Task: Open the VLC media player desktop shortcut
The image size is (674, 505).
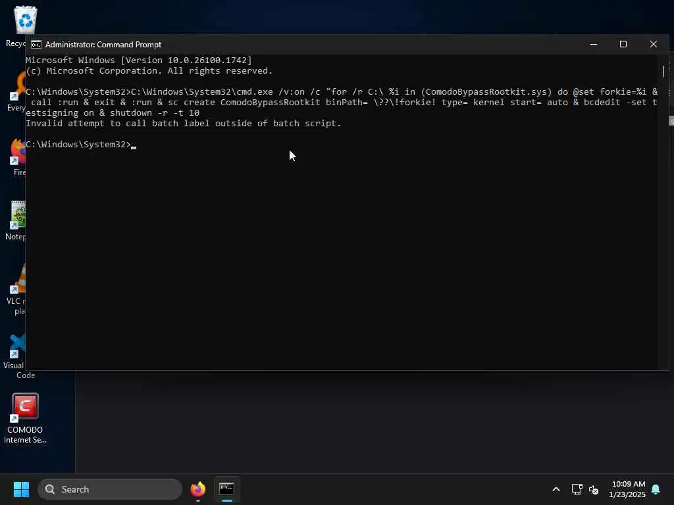Action: 17,289
